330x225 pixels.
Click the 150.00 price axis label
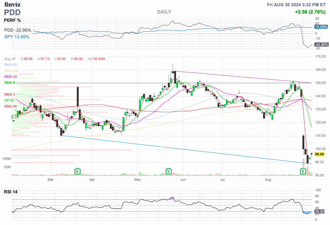click(x=320, y=83)
